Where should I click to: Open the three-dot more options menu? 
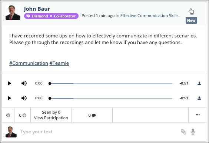[x=198, y=115]
